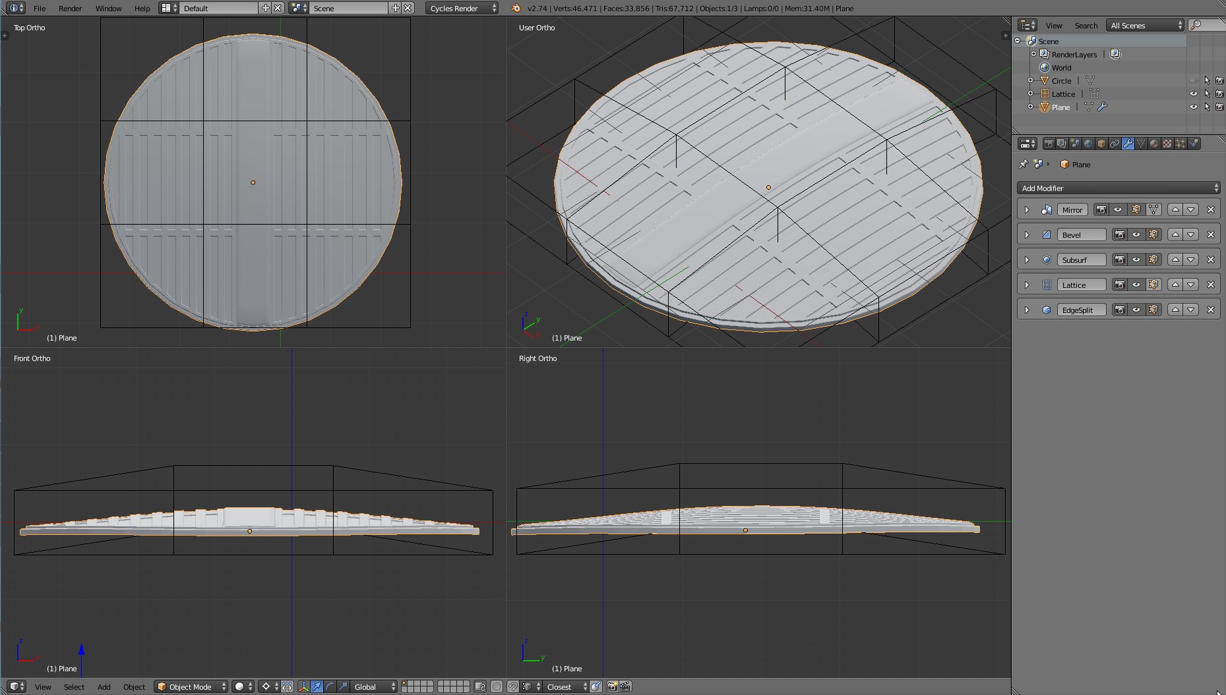Remove the Mirror modifier

coord(1210,209)
